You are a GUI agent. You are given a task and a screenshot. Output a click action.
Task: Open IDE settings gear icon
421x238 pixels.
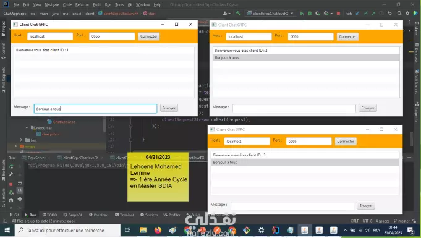tap(407, 14)
